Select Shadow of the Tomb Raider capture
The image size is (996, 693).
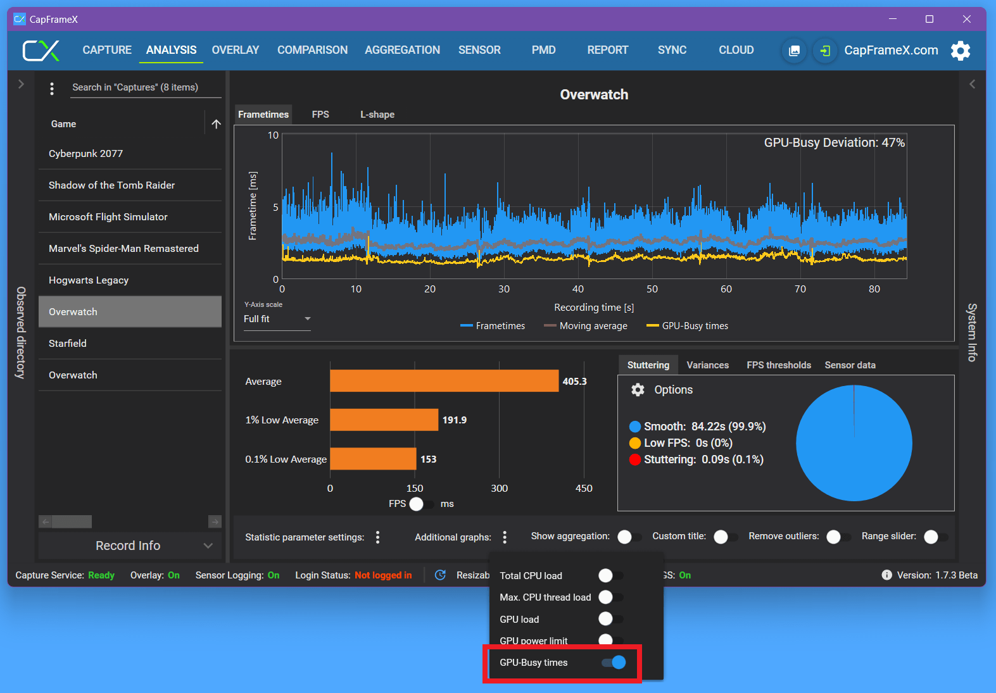(x=130, y=185)
